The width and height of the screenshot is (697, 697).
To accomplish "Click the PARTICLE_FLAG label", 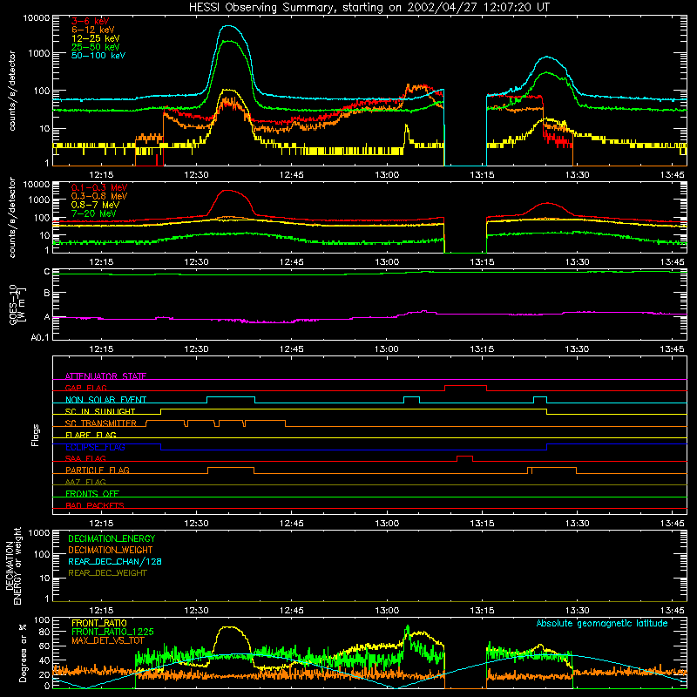I will click(x=98, y=470).
